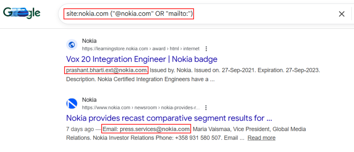Click the globe favicon of the learningstore result
The height and width of the screenshot is (152, 354).
tap(72, 44)
